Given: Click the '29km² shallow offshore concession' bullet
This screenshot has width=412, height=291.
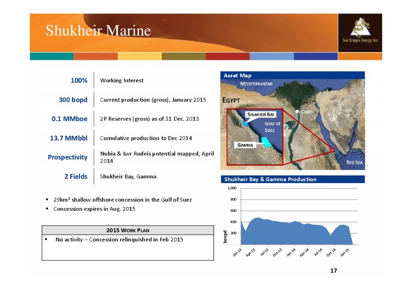Looking at the screenshot, I should pyautogui.click(x=123, y=199).
